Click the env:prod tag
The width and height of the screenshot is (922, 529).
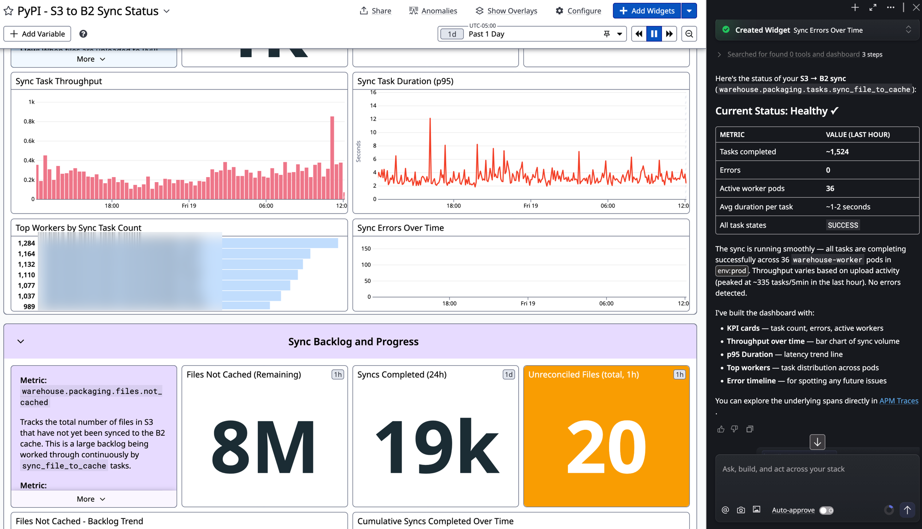732,271
